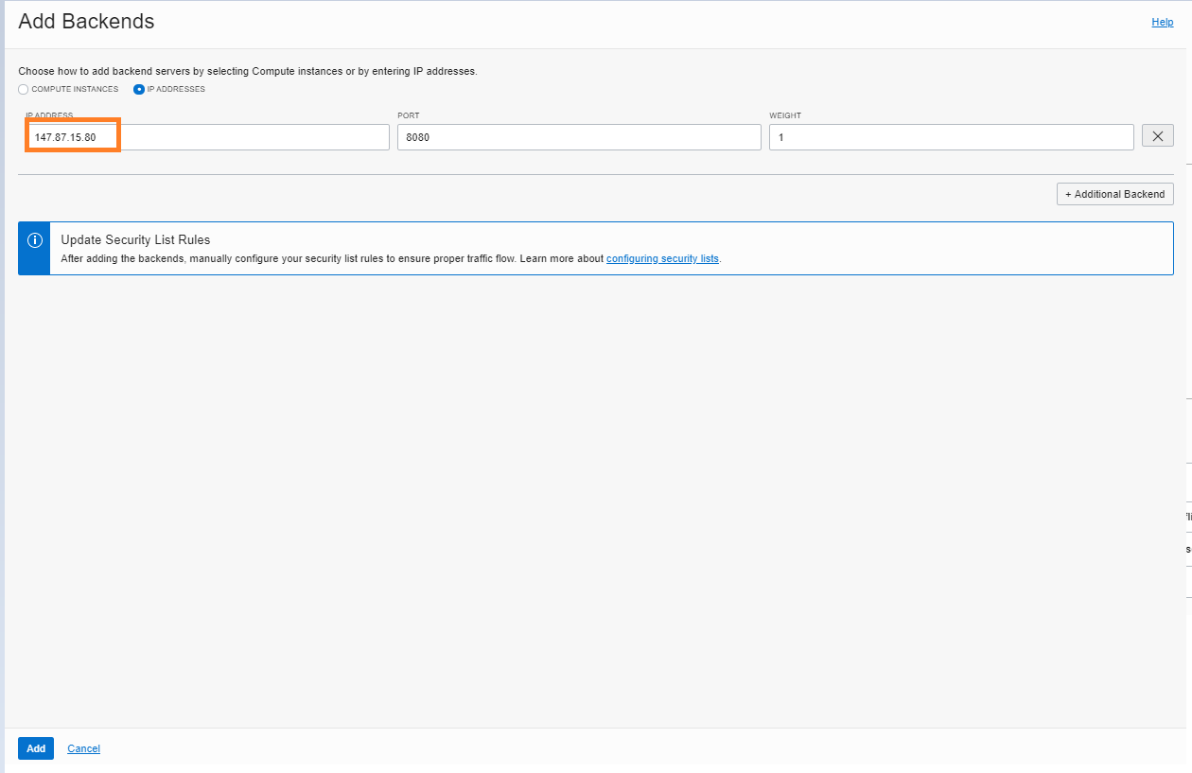
Task: Click the IP Address field showing 147.87.15.80
Action: (x=208, y=136)
